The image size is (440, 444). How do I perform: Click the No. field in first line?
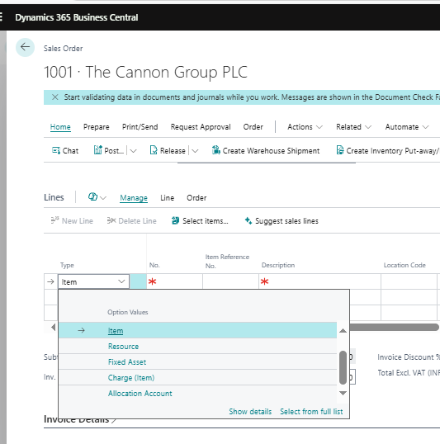pos(174,281)
